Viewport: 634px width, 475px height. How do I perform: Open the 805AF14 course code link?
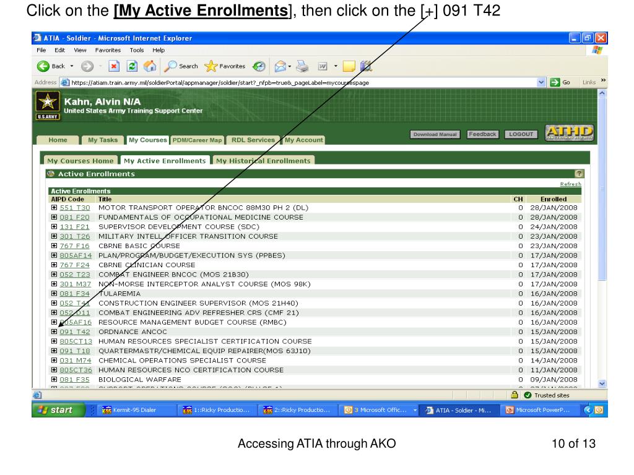point(76,255)
